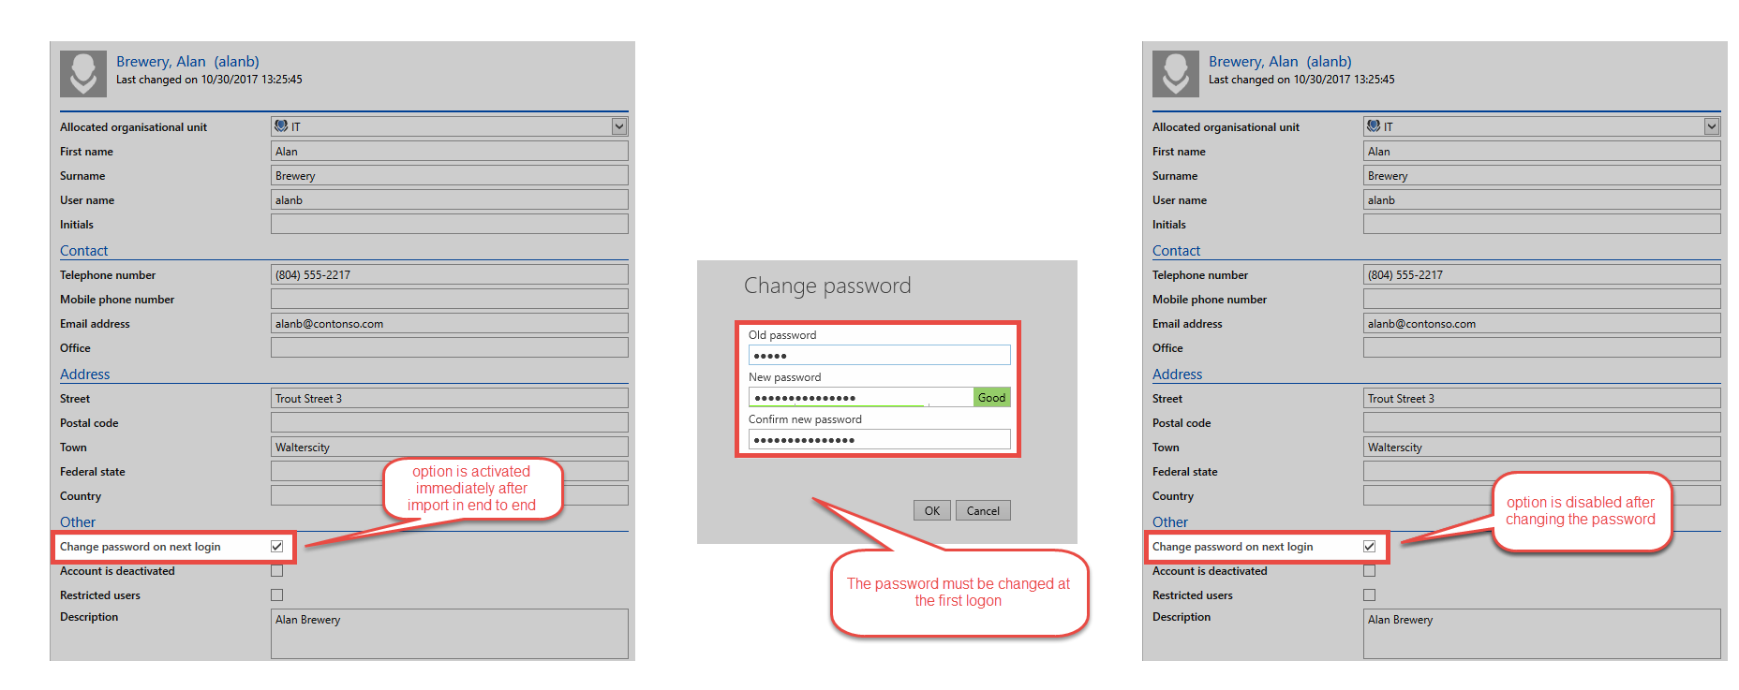Click the Old password field
The image size is (1739, 690).
coord(879,356)
